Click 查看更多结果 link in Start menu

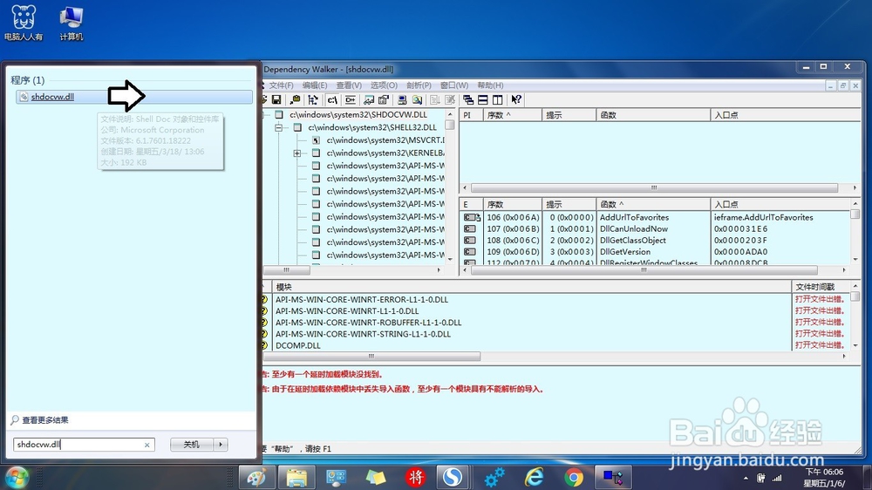pos(45,420)
